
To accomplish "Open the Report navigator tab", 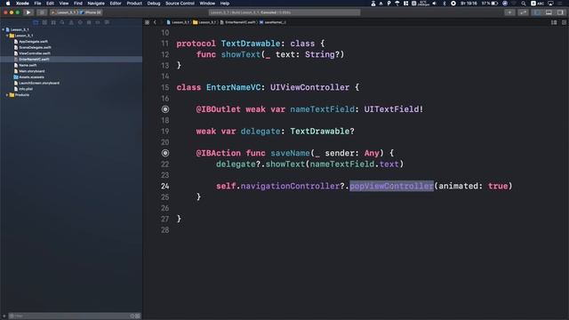I will tap(107, 22).
